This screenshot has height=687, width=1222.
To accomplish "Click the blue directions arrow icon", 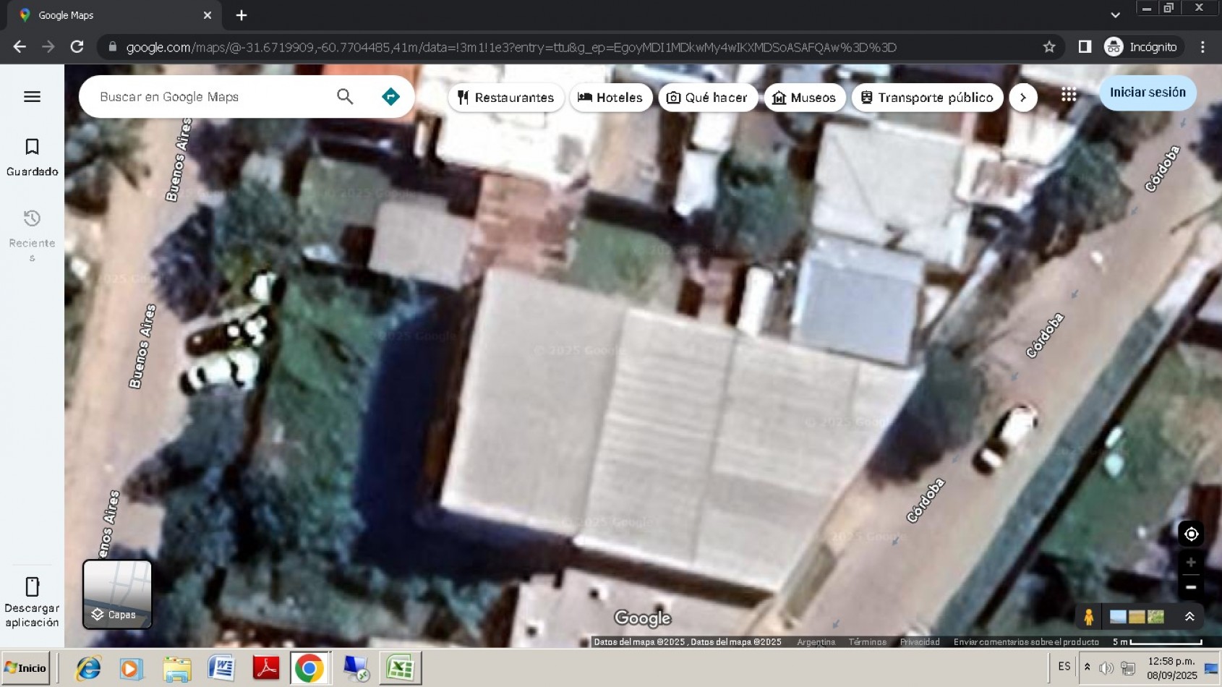I will click(x=390, y=97).
